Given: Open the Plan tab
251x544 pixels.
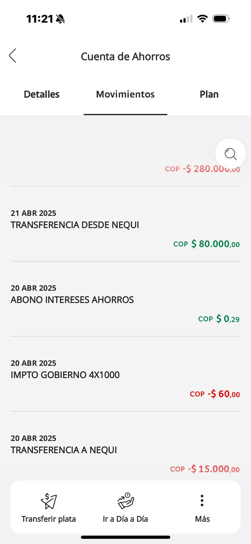Looking at the screenshot, I should click(209, 94).
